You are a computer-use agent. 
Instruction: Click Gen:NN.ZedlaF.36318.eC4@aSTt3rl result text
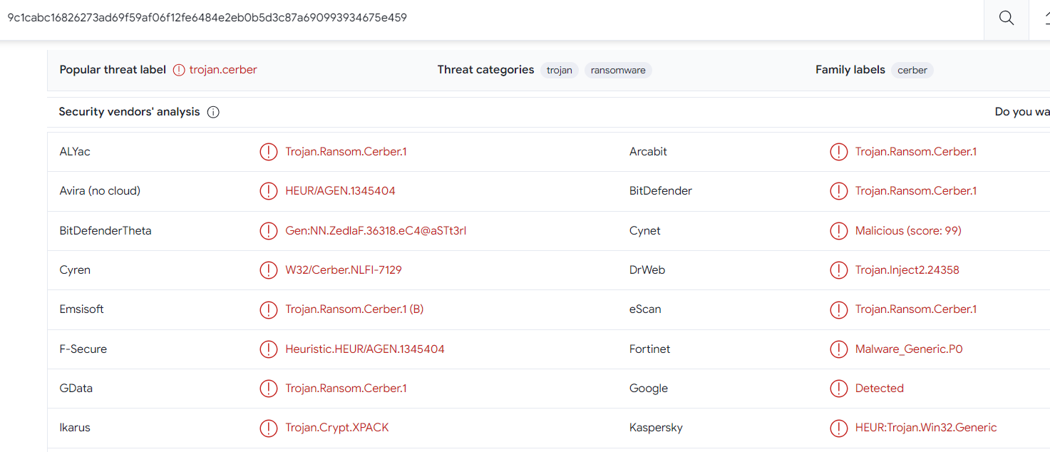pos(376,231)
